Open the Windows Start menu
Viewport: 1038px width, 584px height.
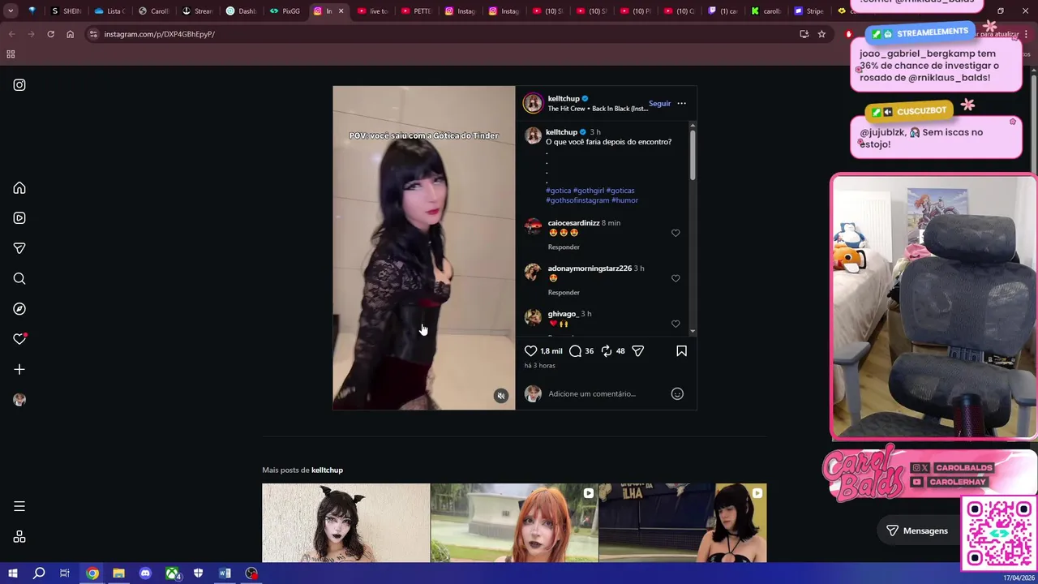point(12,573)
